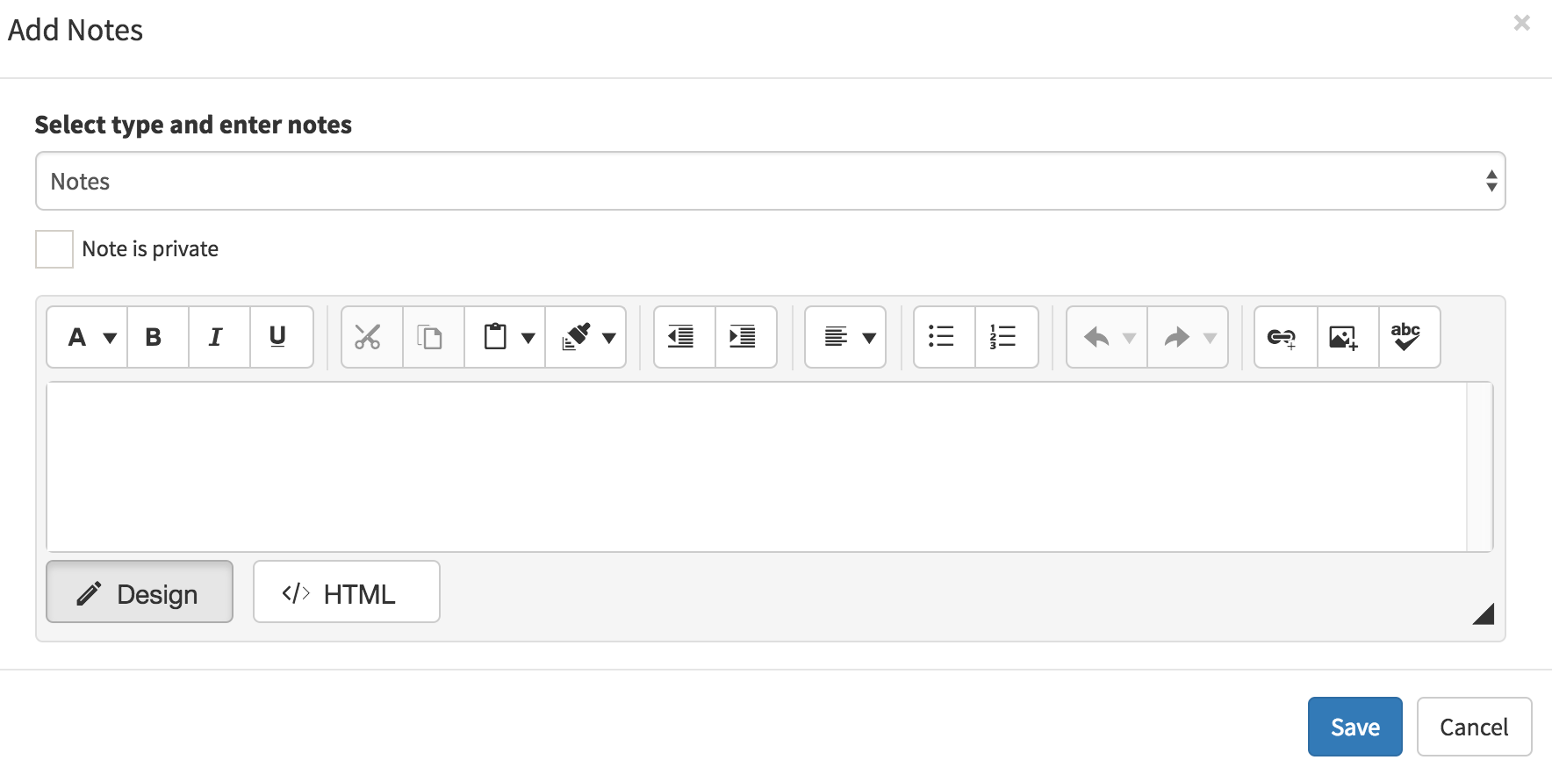Copy text to clipboard
The image size is (1552, 760).
[432, 337]
